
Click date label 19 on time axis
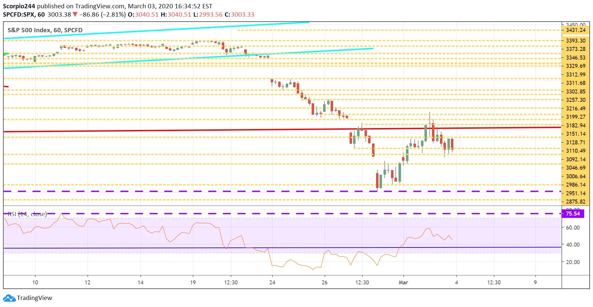193,282
